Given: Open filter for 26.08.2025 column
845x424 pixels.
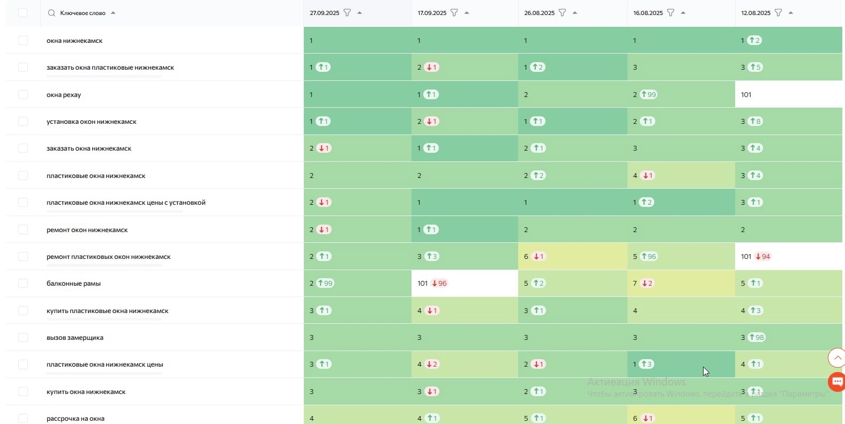Looking at the screenshot, I should 563,13.
